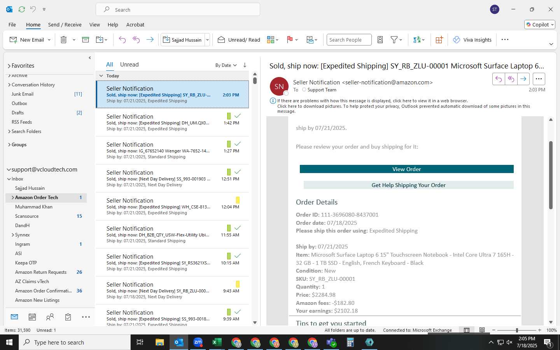The height and width of the screenshot is (350, 560).
Task: Click Get Help Shipping Your Order
Action: (x=408, y=185)
